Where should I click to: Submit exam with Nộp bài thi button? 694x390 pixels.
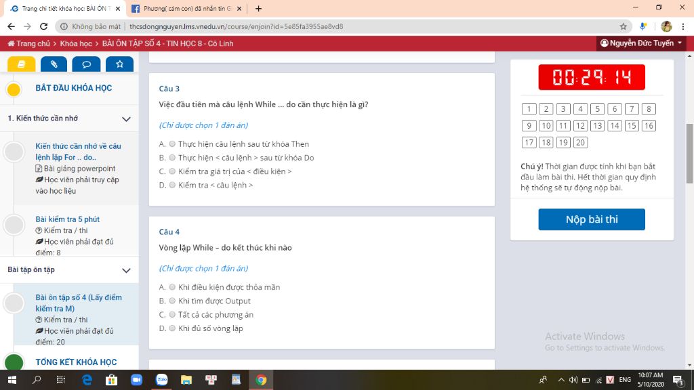(x=591, y=219)
